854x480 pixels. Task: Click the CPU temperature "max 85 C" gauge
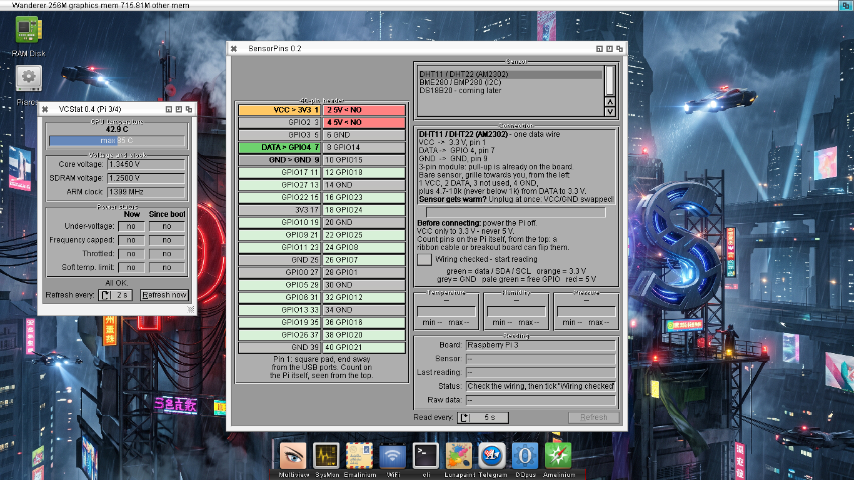(117, 141)
